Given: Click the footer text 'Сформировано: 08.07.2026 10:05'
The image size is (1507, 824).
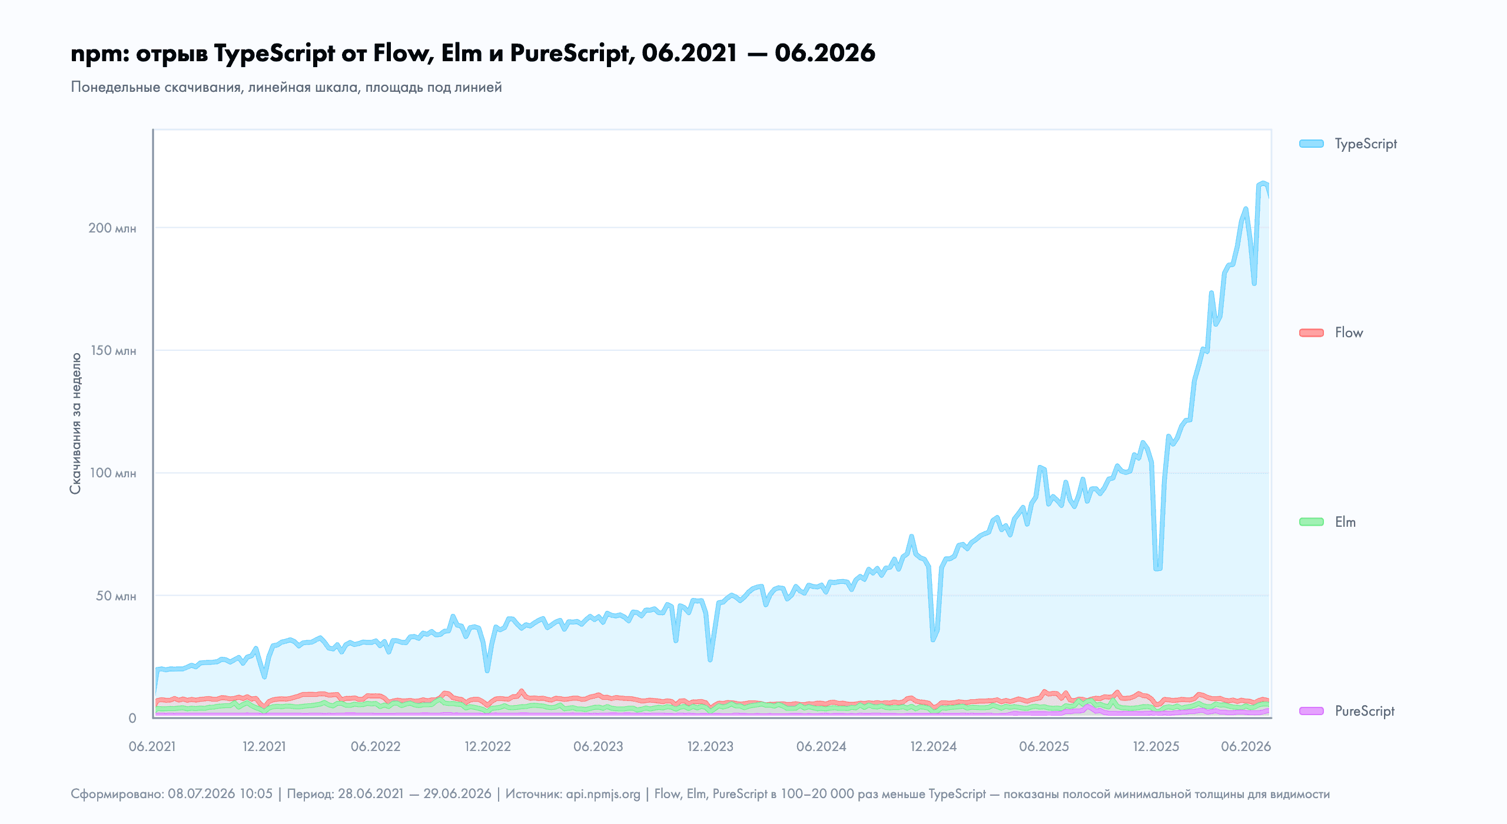Looking at the screenshot, I should click(x=172, y=794).
